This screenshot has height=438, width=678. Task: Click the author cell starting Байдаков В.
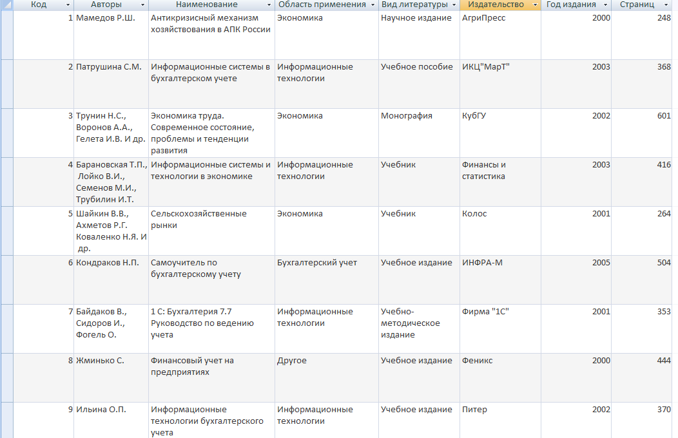pyautogui.click(x=111, y=328)
